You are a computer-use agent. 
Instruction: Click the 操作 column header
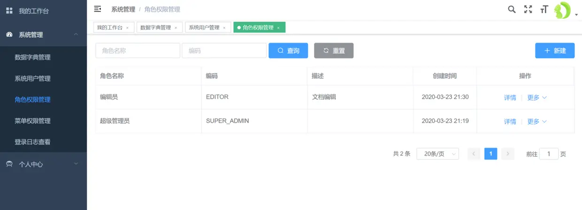click(x=525, y=76)
